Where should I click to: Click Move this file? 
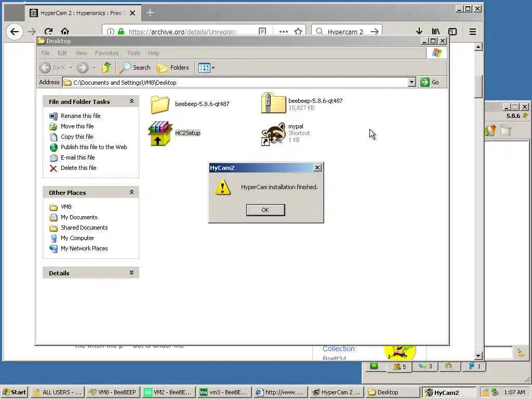tap(77, 126)
